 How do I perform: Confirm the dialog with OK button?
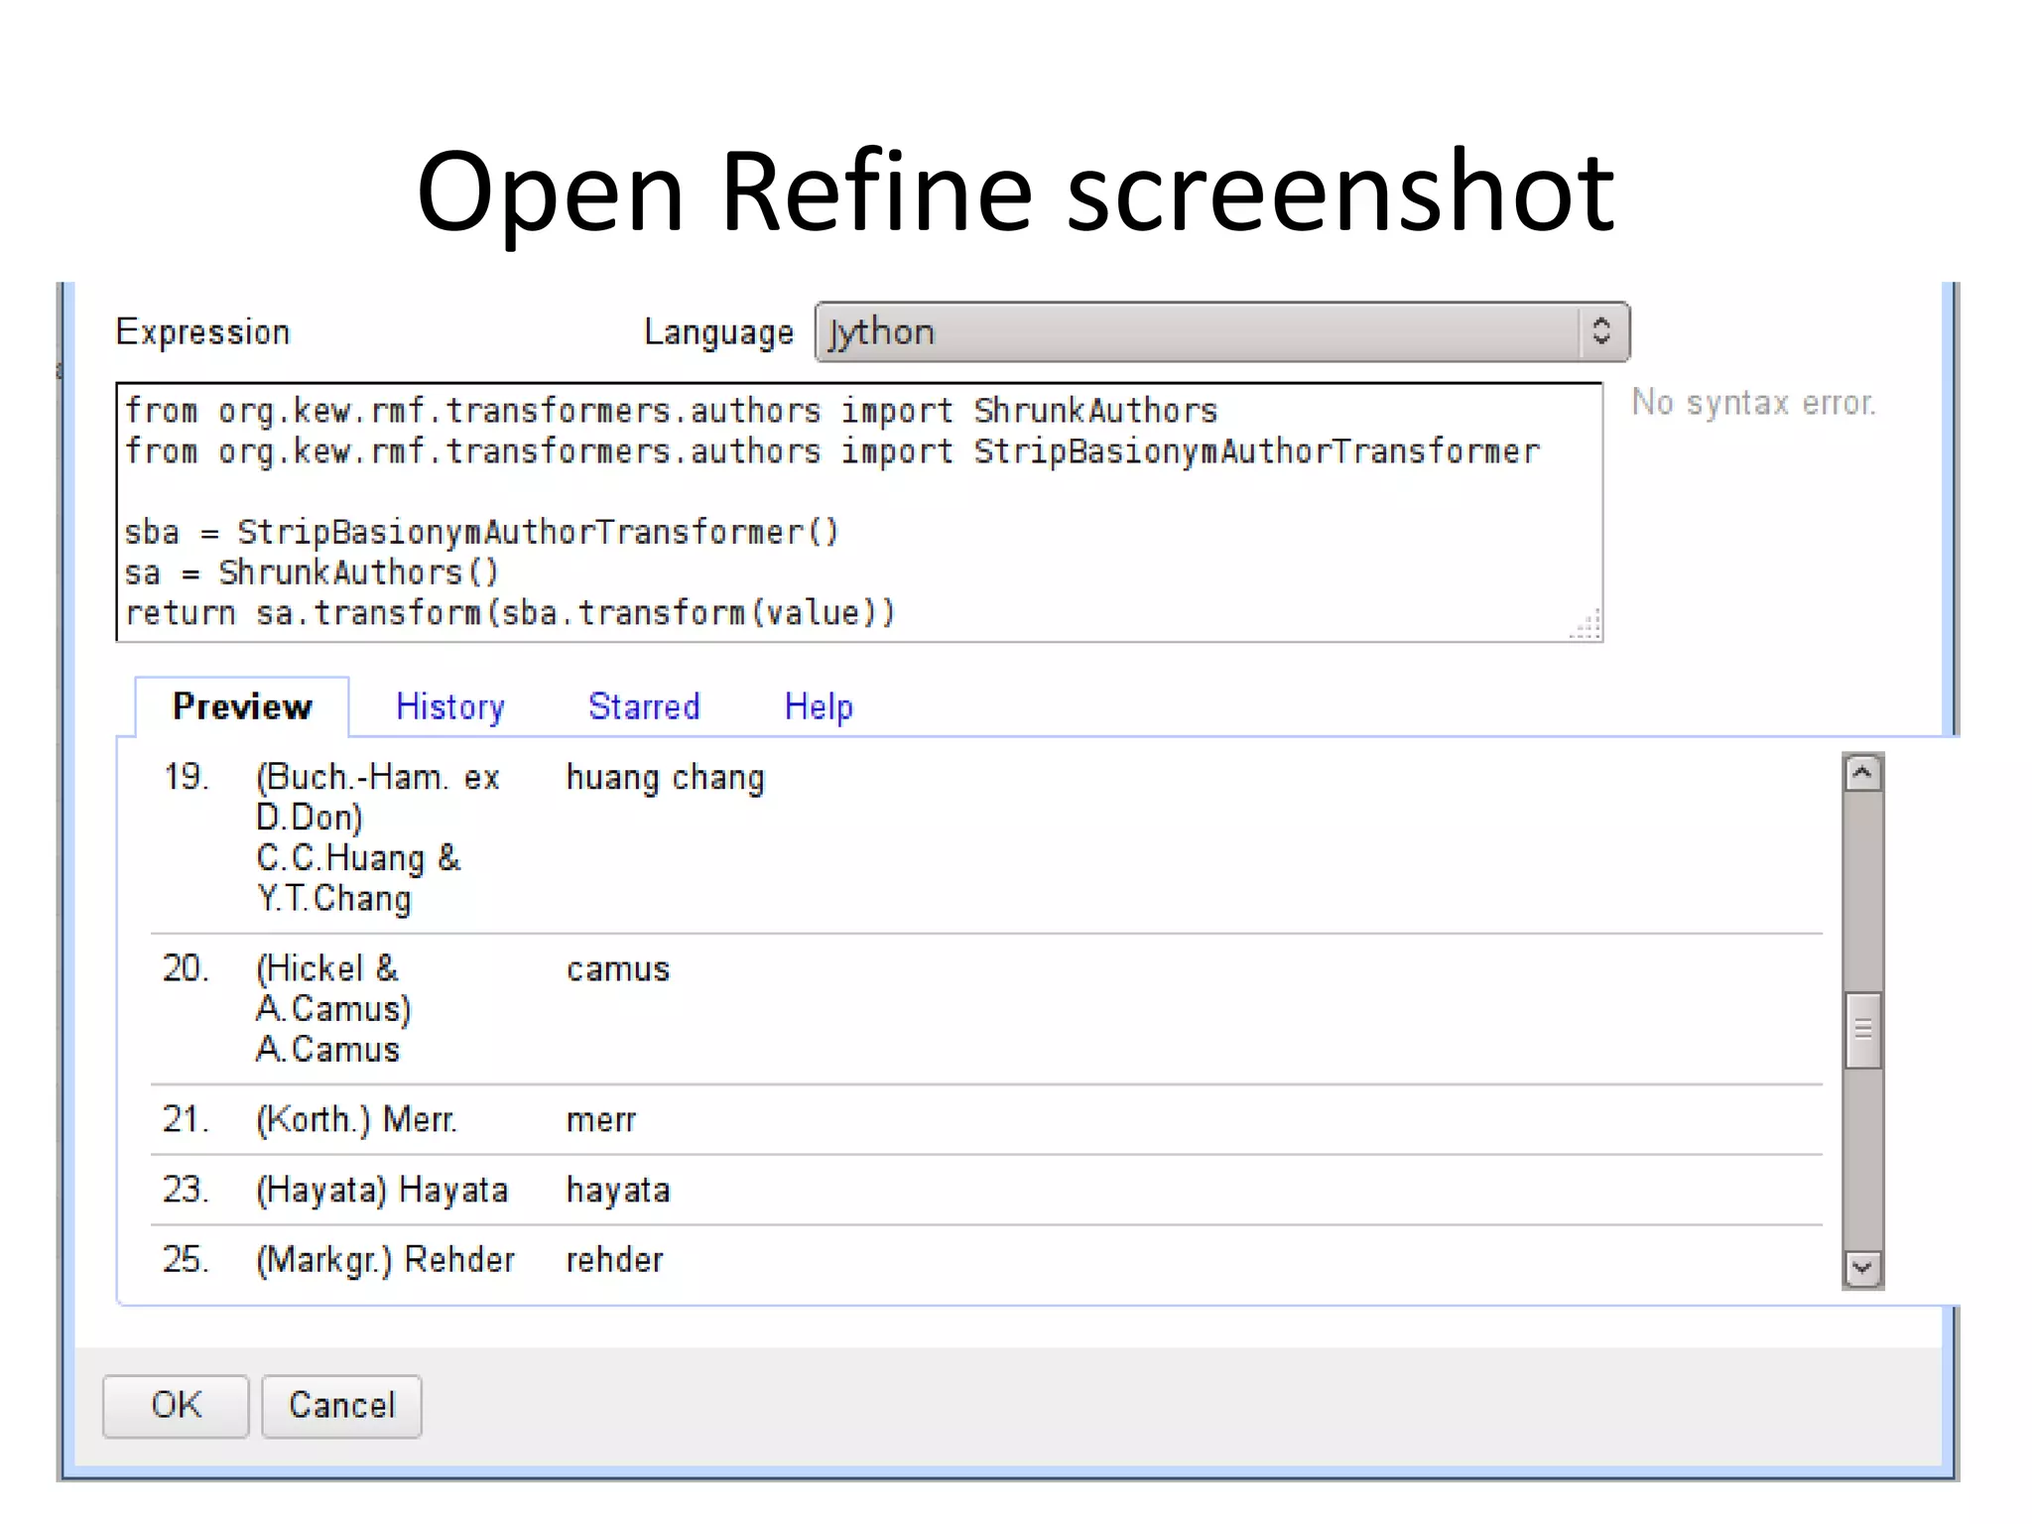[176, 1405]
